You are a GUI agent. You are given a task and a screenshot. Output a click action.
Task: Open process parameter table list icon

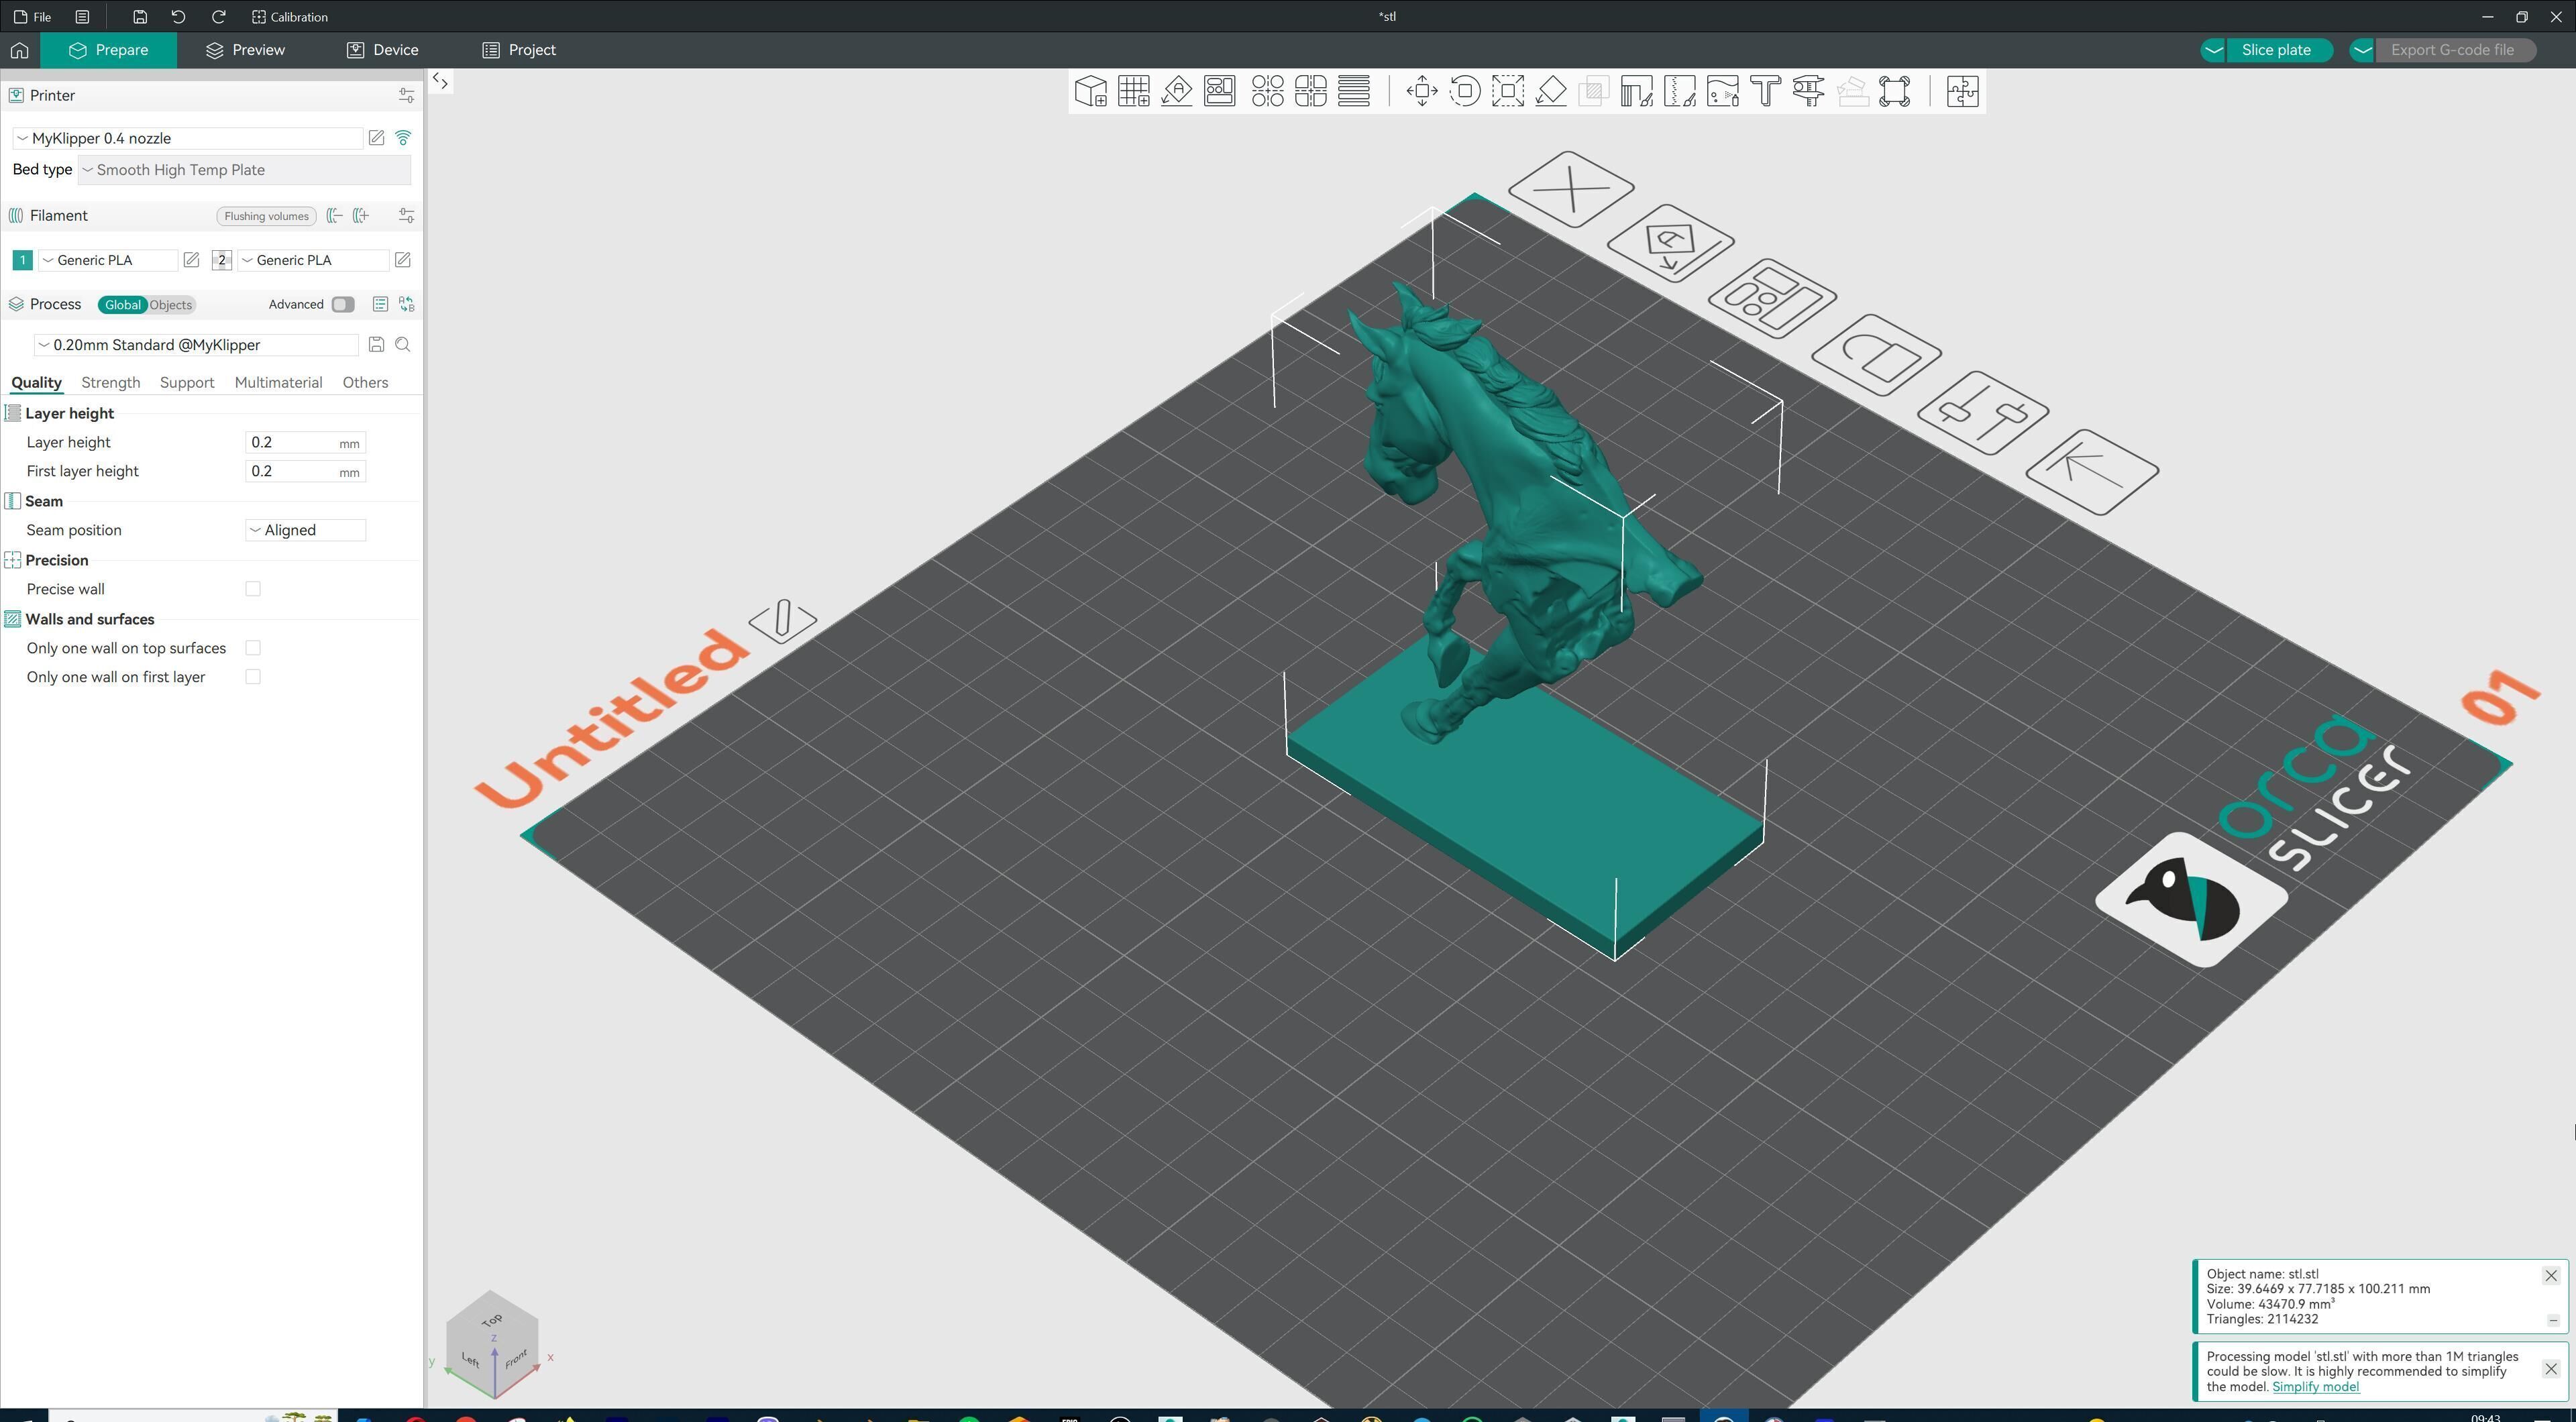tap(380, 304)
